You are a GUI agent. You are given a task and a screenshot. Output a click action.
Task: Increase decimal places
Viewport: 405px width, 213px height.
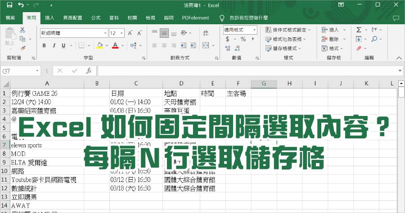coord(228,48)
